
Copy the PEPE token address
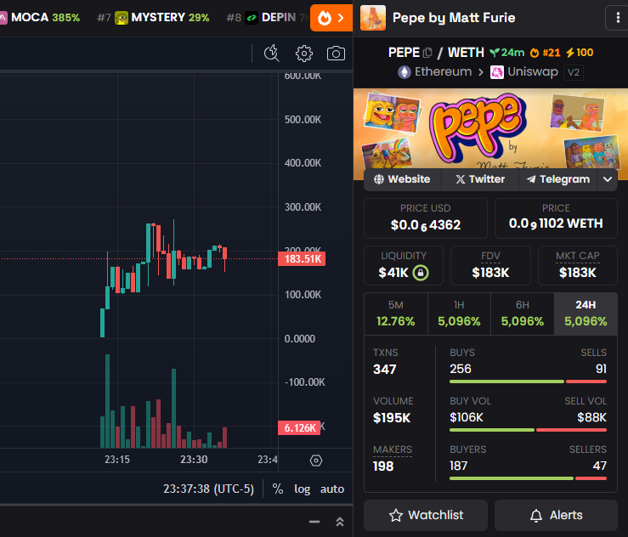pos(427,53)
